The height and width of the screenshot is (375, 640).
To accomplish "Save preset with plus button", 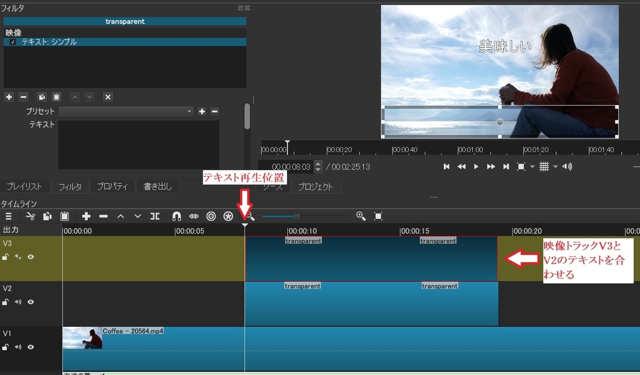I will pyautogui.click(x=202, y=111).
